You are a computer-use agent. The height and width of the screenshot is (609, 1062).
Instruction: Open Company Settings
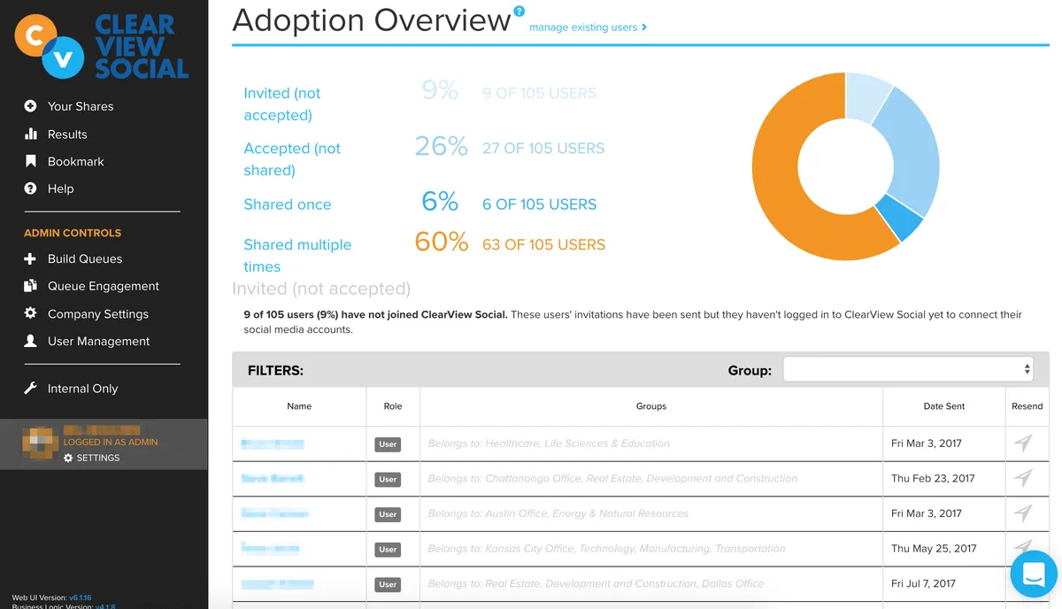coord(98,314)
